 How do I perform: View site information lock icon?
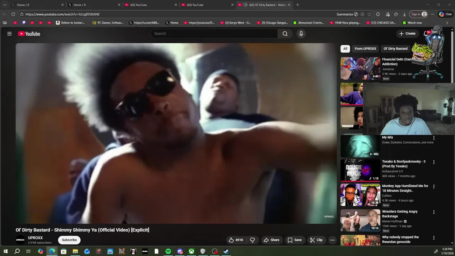pos(22,14)
